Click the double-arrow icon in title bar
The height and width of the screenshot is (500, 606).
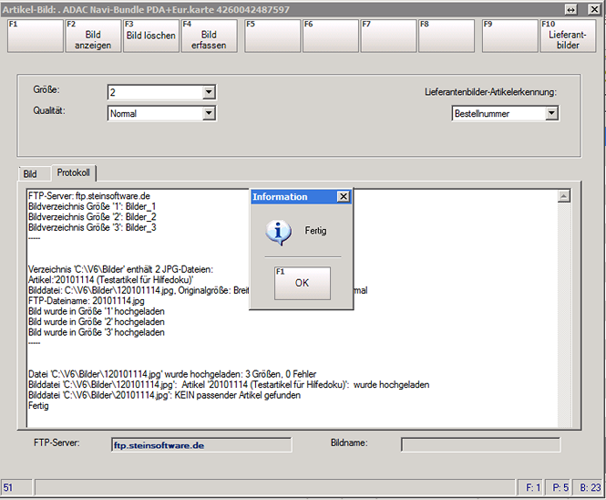click(x=570, y=8)
